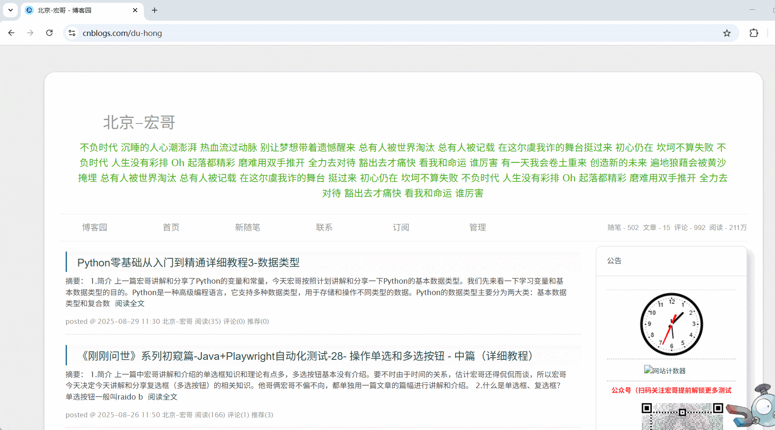This screenshot has width=775, height=430.
Task: Select 订阅 in the blog navigation
Action: (401, 227)
